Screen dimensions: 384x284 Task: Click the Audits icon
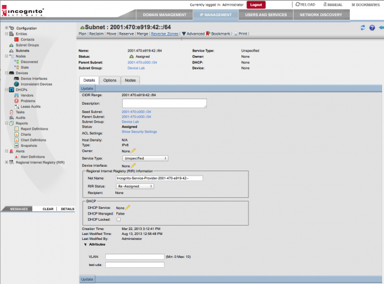(x=12, y=118)
